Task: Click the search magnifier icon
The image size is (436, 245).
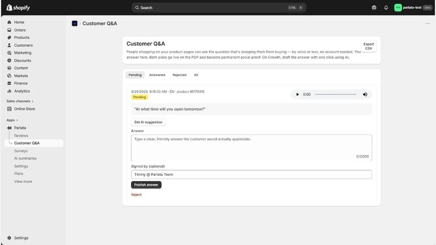Action: [137, 8]
